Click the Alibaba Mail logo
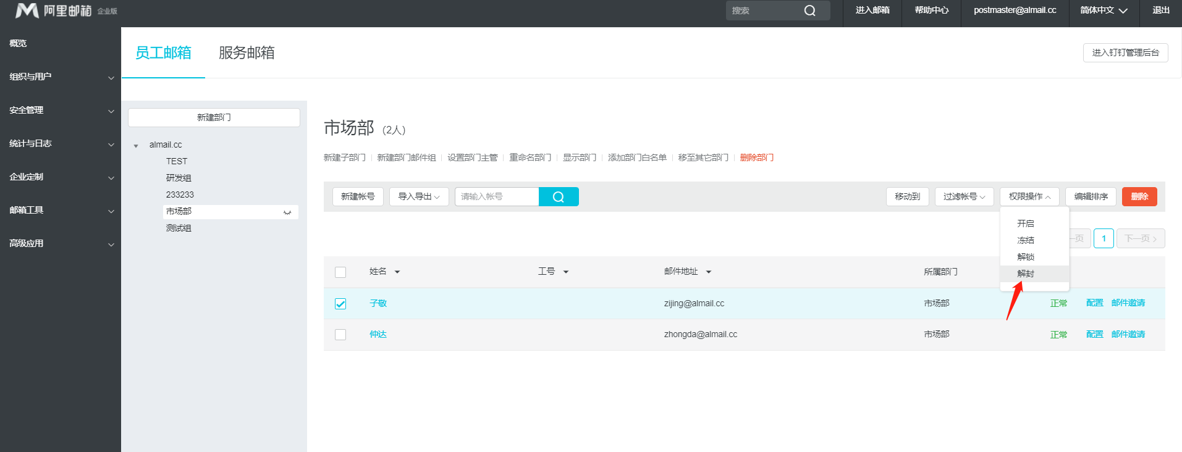This screenshot has height=452, width=1182. pos(54,10)
